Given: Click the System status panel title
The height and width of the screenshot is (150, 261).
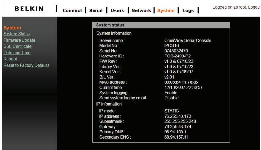Looking at the screenshot, I should pyautogui.click(x=110, y=25).
